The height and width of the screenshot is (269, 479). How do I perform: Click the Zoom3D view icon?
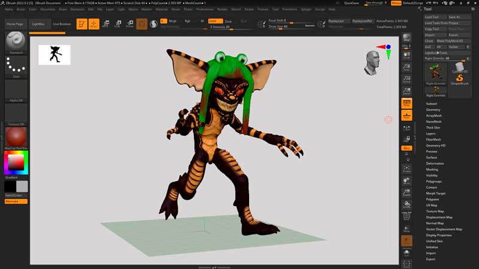[x=407, y=192]
